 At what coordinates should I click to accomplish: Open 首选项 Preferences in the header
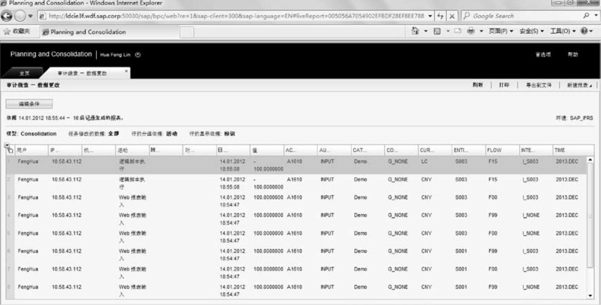click(x=543, y=55)
